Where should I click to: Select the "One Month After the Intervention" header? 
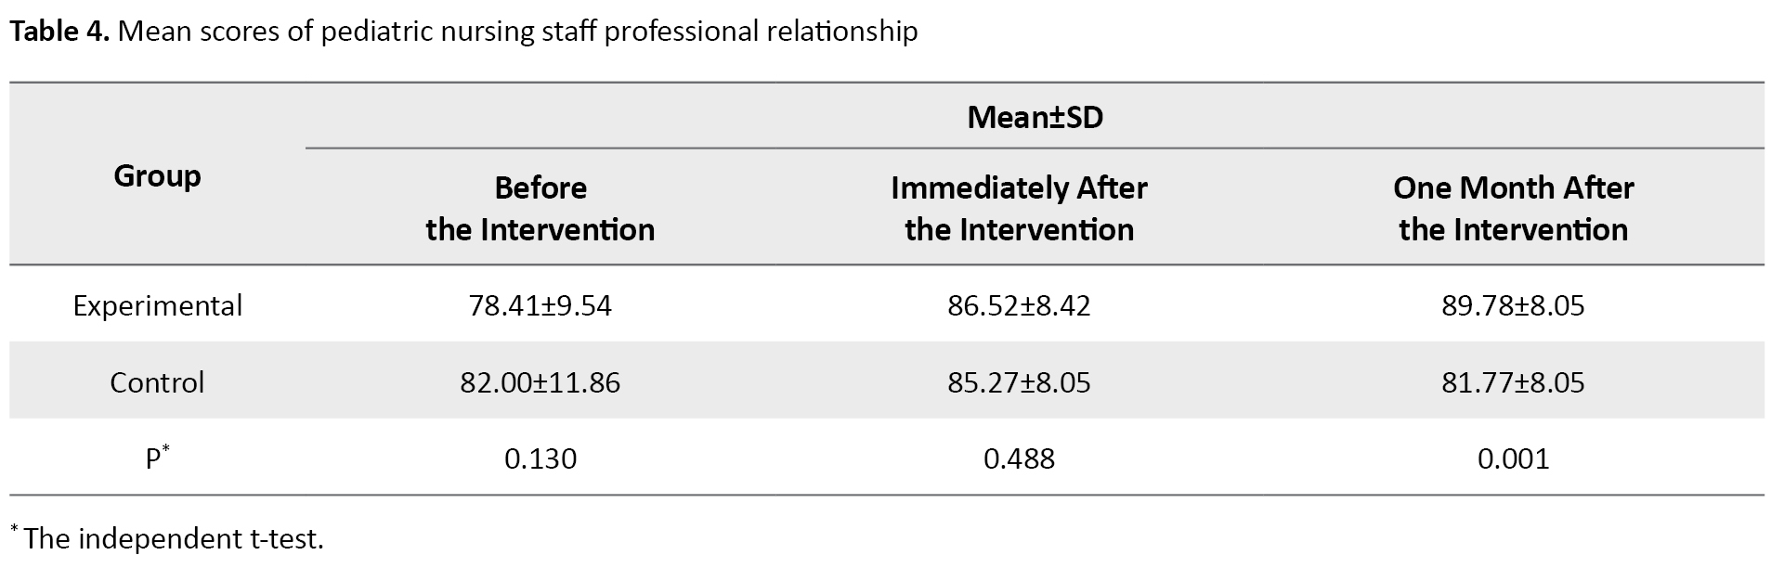(x=1513, y=209)
